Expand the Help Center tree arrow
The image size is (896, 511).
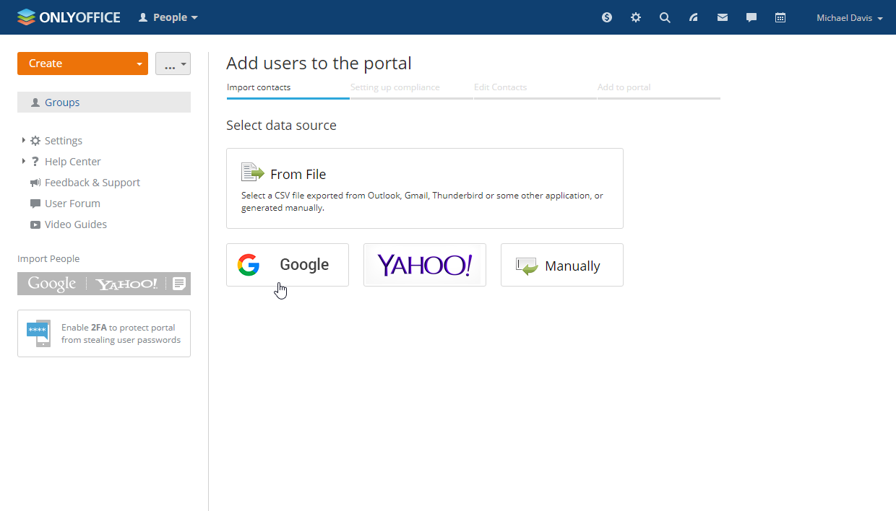tap(24, 161)
